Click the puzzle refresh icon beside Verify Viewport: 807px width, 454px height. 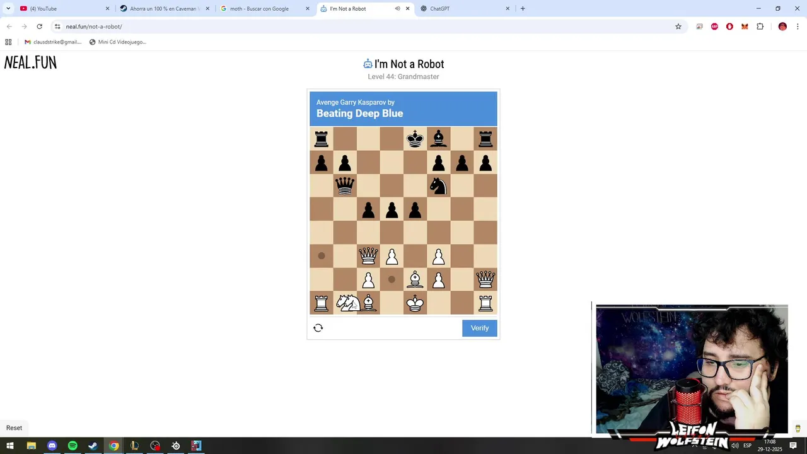point(318,328)
